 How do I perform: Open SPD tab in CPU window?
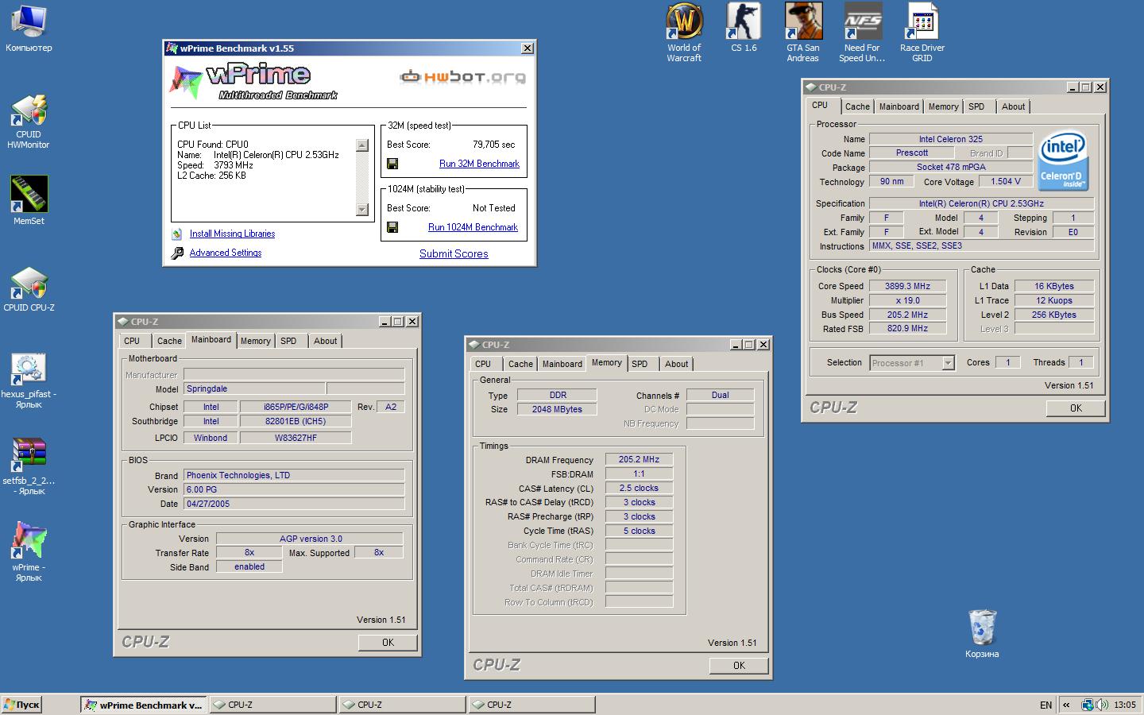(976, 106)
